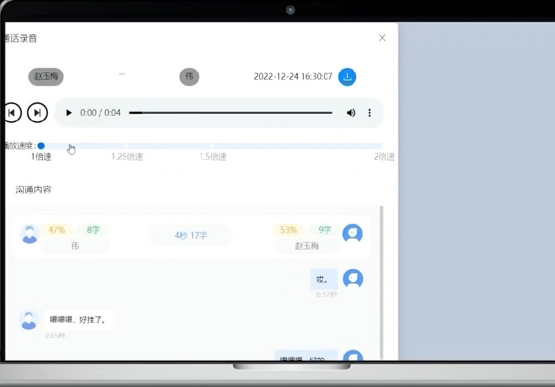This screenshot has height=387, width=555.
Task: Set playback speed to 1.25倍速
Action: pos(127,157)
